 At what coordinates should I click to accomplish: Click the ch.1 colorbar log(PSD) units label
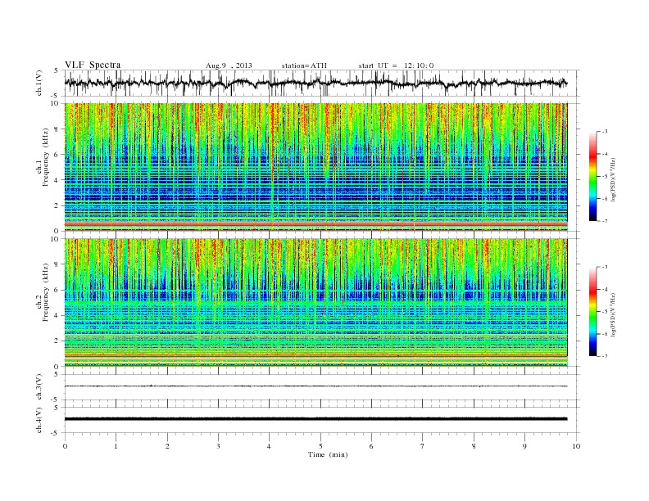614,180
